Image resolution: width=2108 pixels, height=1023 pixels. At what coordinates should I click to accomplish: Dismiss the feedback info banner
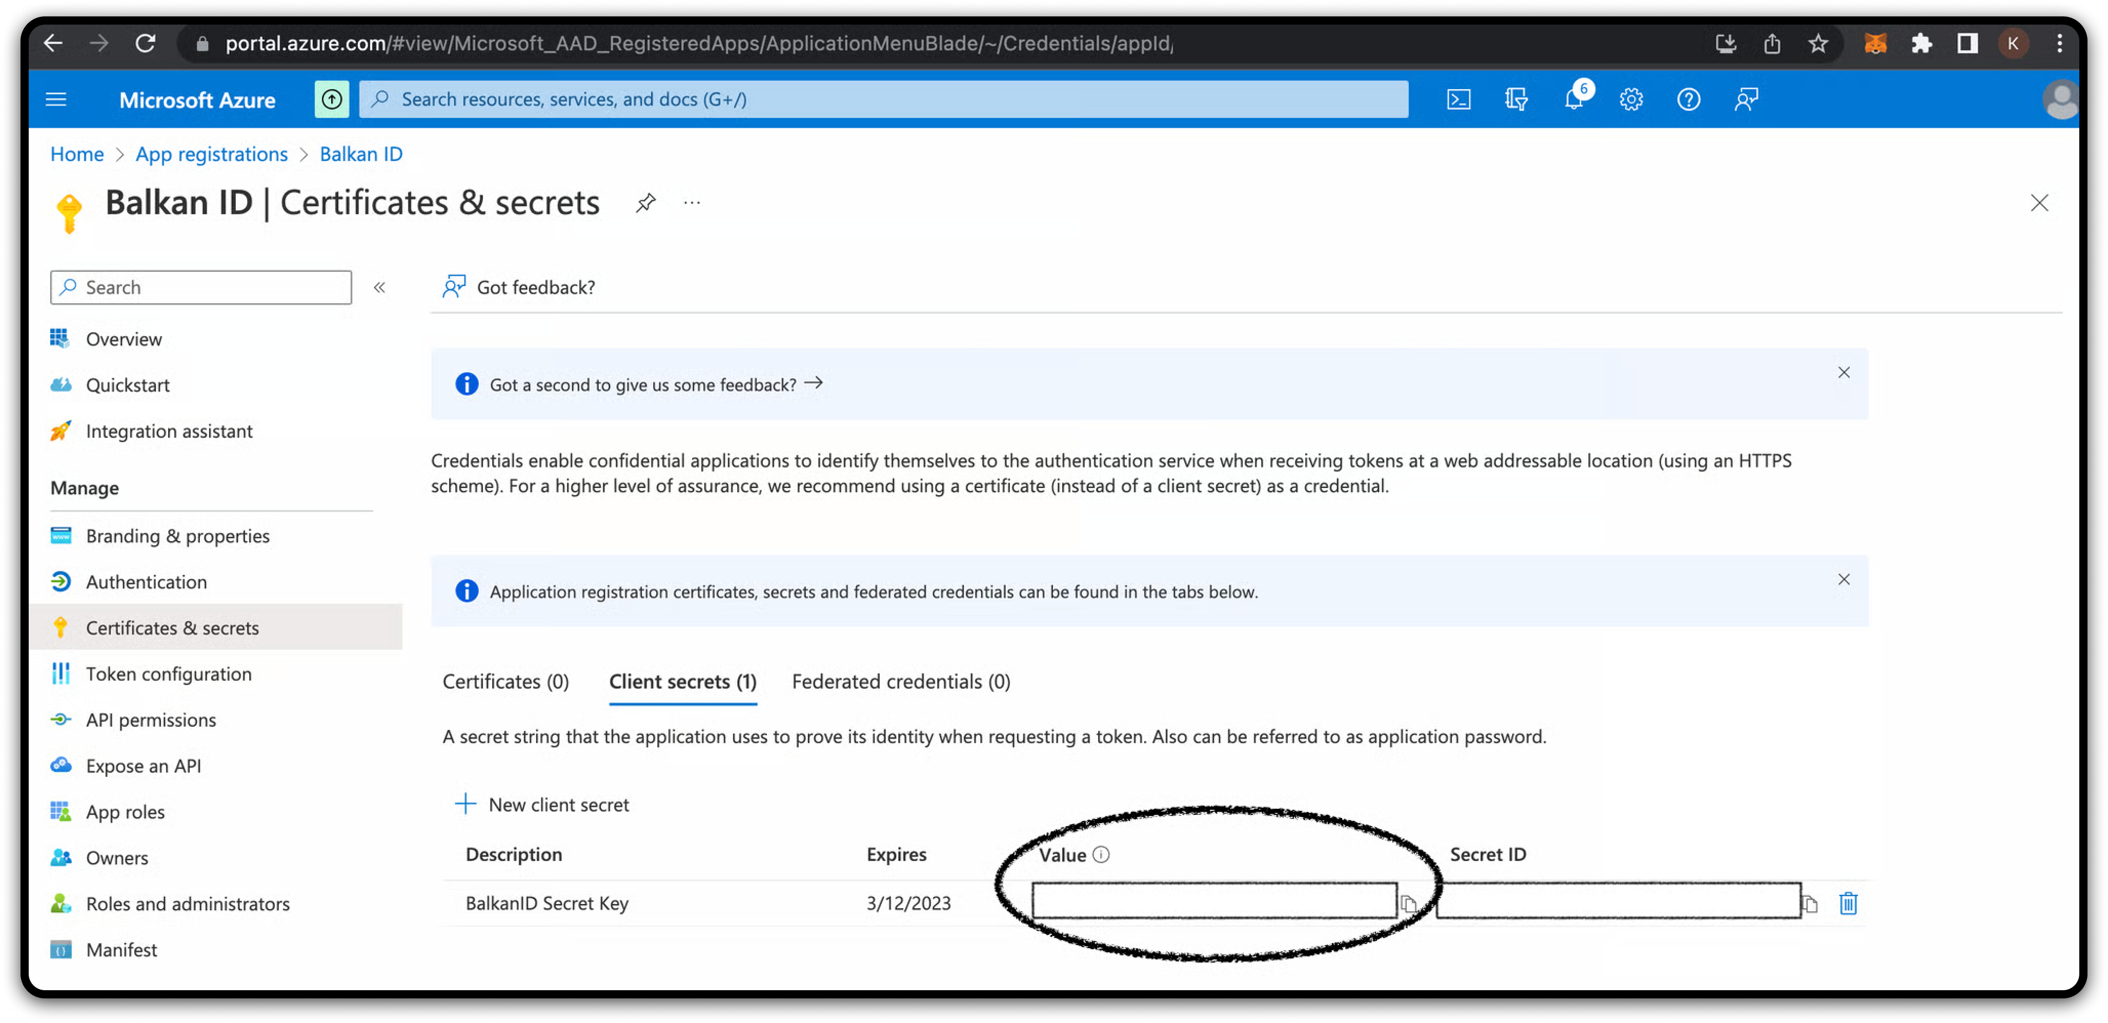tap(1843, 373)
